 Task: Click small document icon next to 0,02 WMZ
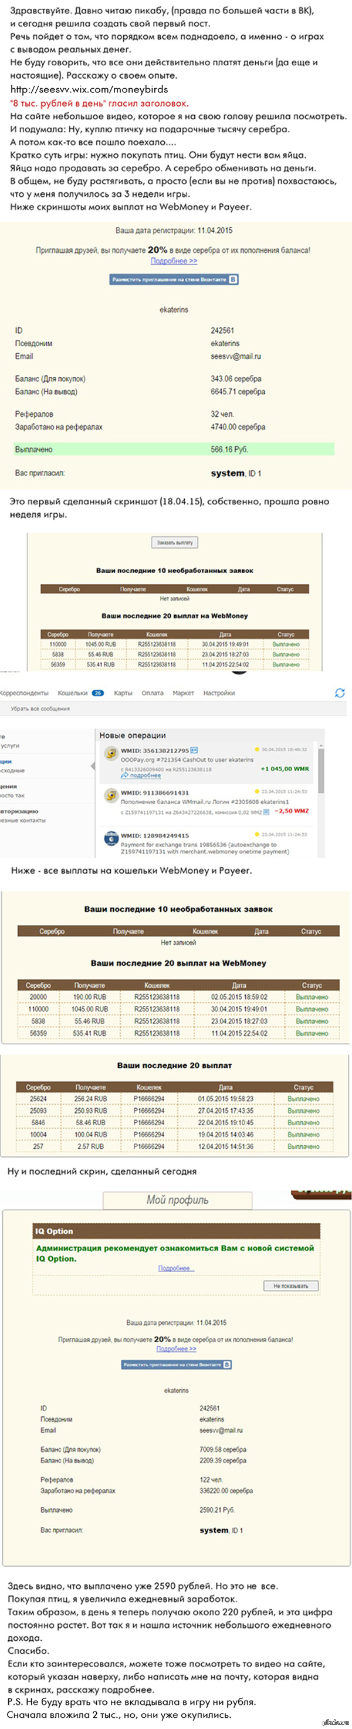coord(266,811)
